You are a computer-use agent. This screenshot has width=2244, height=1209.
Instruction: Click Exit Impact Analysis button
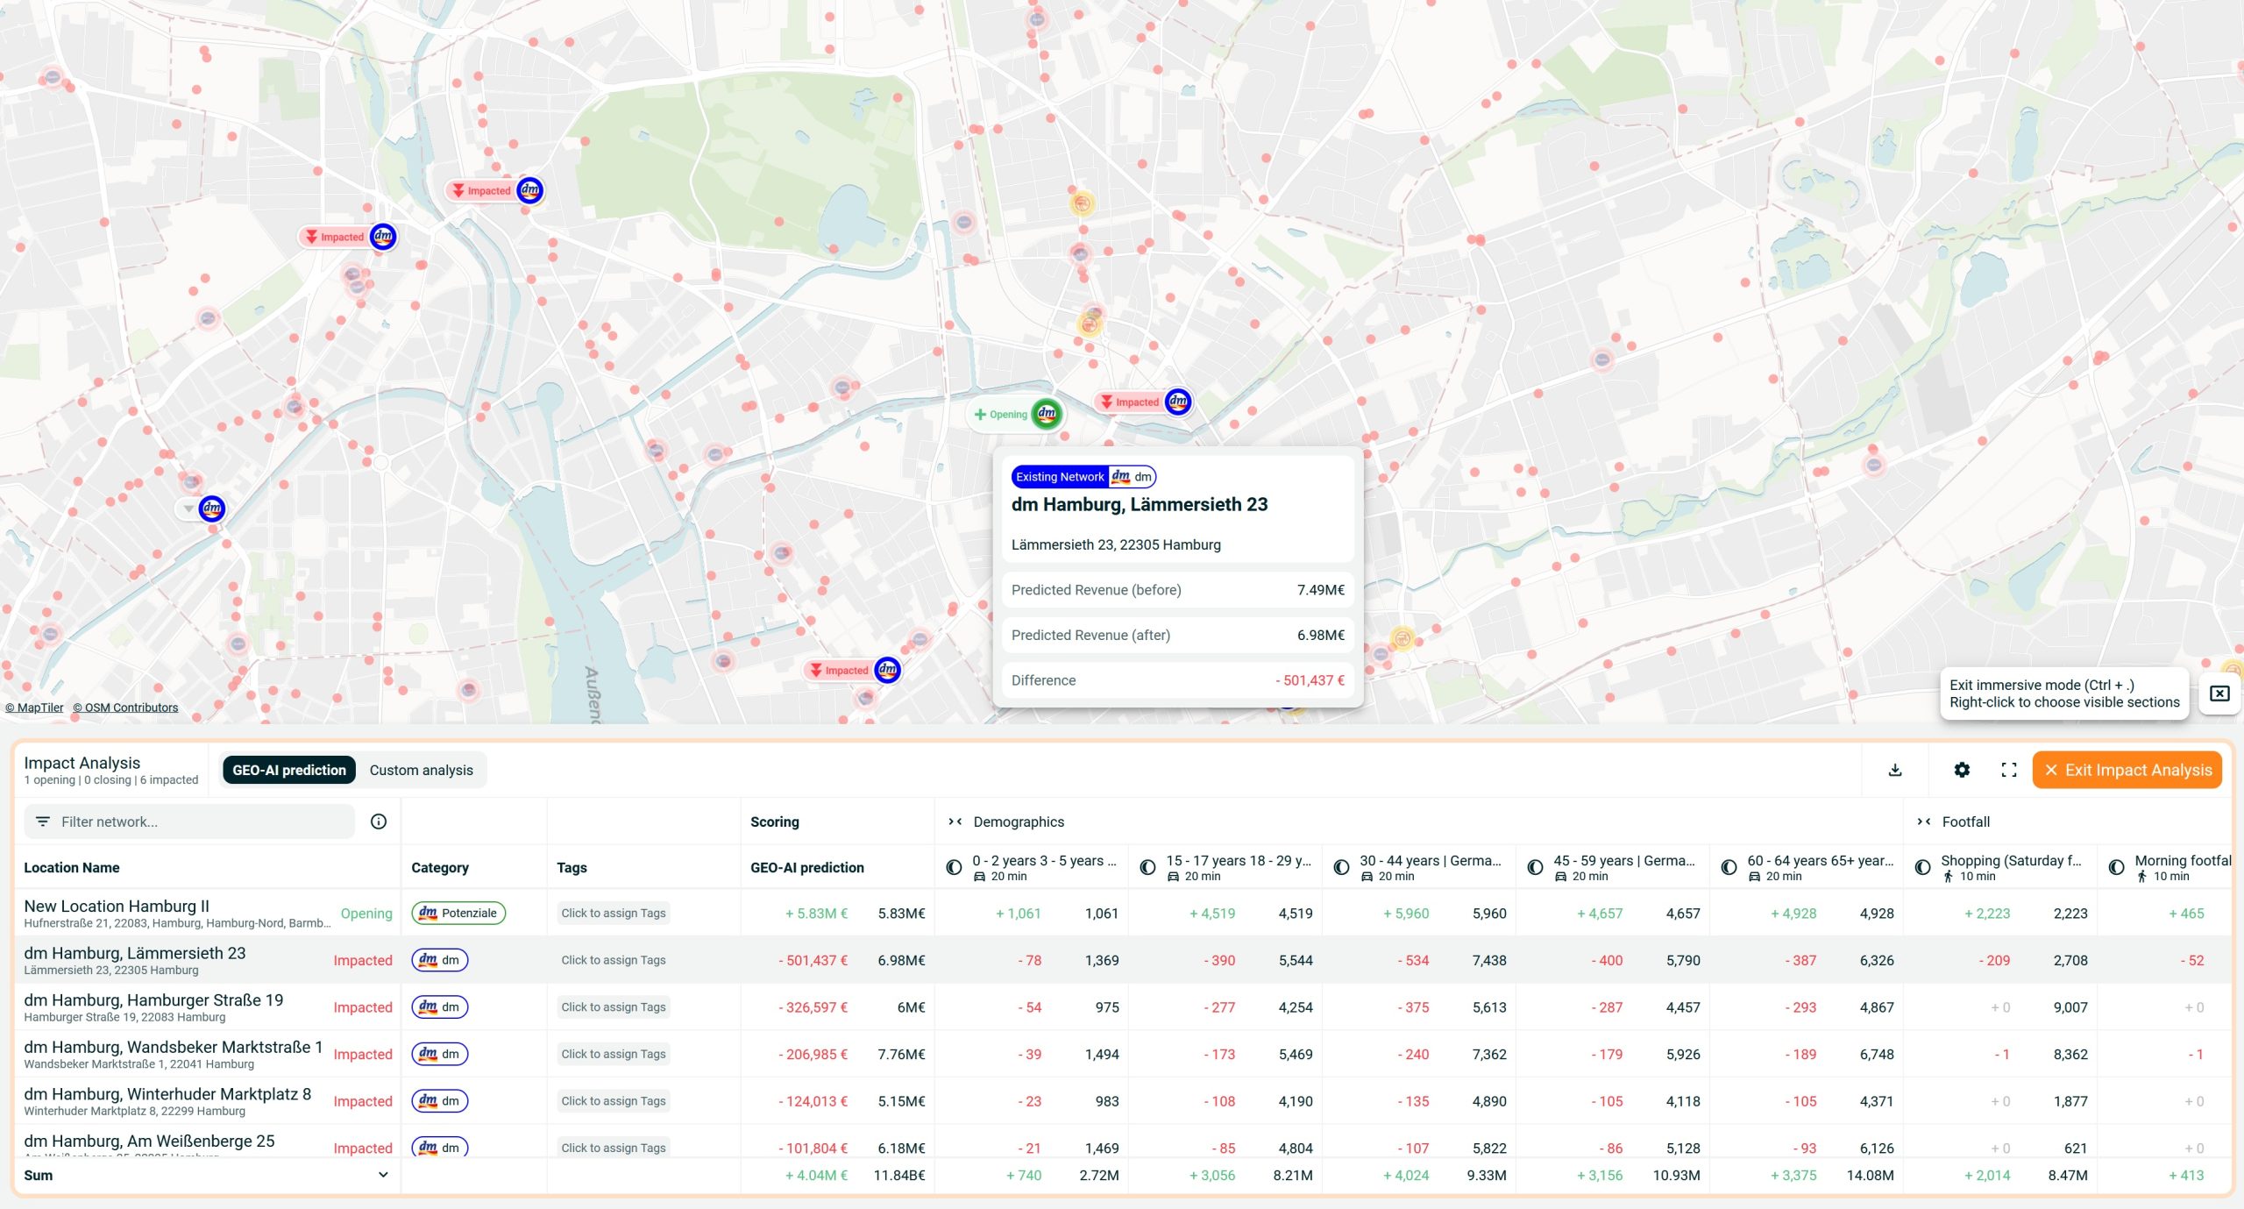(2127, 770)
